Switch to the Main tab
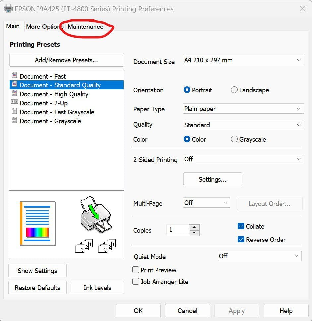 [x=13, y=26]
